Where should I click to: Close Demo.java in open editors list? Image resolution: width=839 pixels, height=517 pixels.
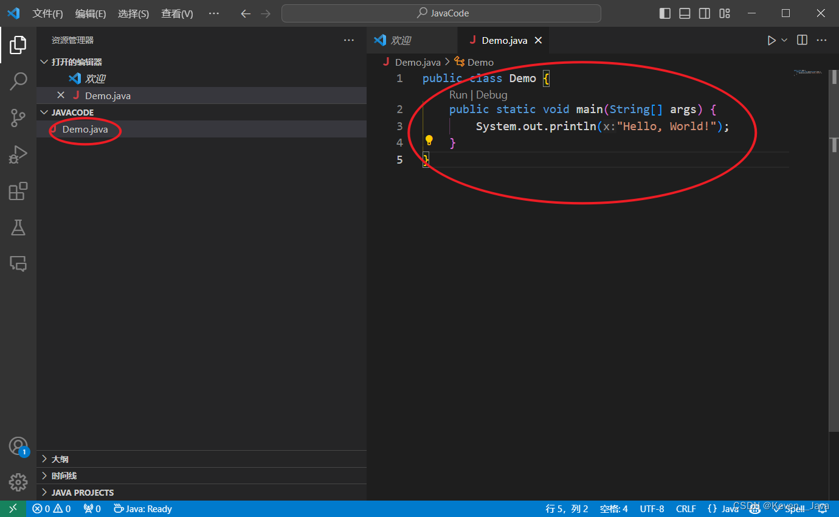tap(61, 95)
